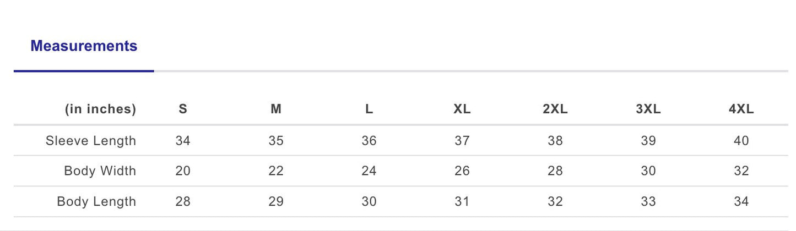Click Sleeve Length value 36 for L
This screenshot has width=796, height=231.
point(369,141)
